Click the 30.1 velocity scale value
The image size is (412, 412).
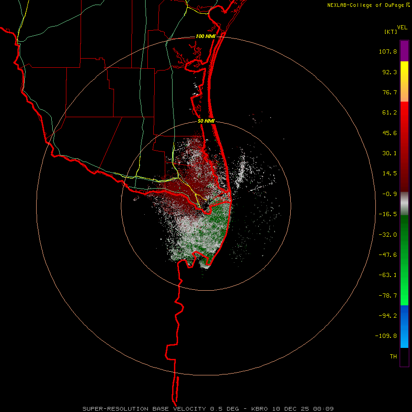coord(390,153)
